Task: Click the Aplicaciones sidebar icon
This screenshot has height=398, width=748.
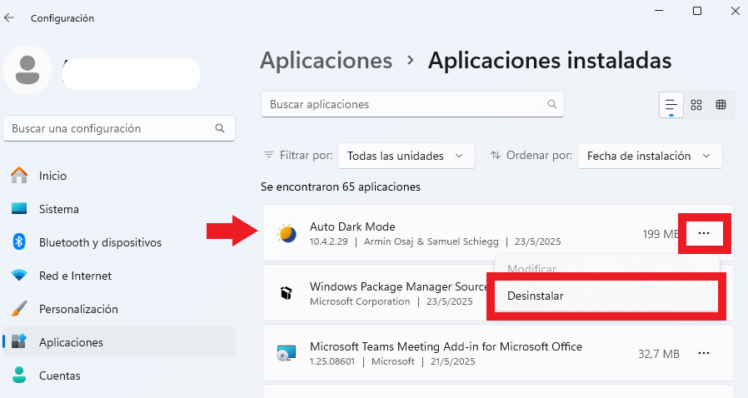Action: [x=19, y=341]
